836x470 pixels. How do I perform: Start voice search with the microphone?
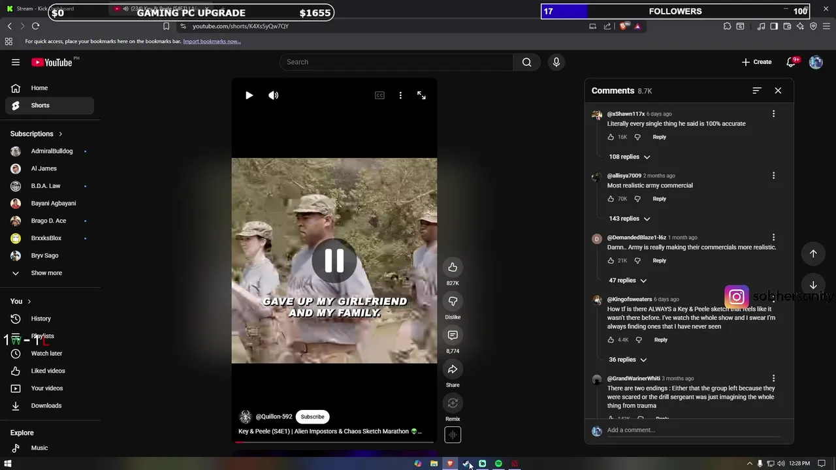pyautogui.click(x=556, y=62)
